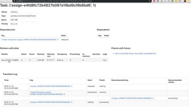Viewport: 191px width, 107px height.
Task: Click the timestamp 2019-11-12 16:14:53.397188
Action: [11, 103]
